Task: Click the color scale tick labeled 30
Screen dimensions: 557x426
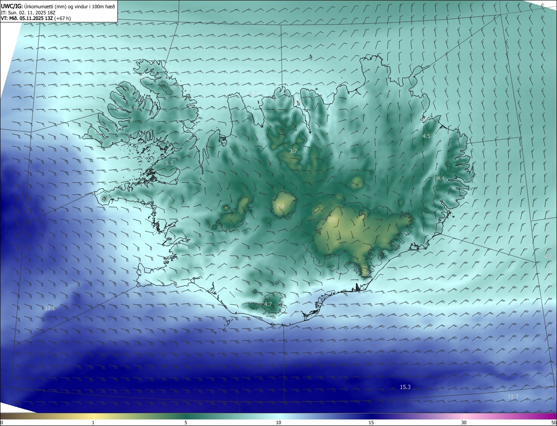Action: (464, 423)
